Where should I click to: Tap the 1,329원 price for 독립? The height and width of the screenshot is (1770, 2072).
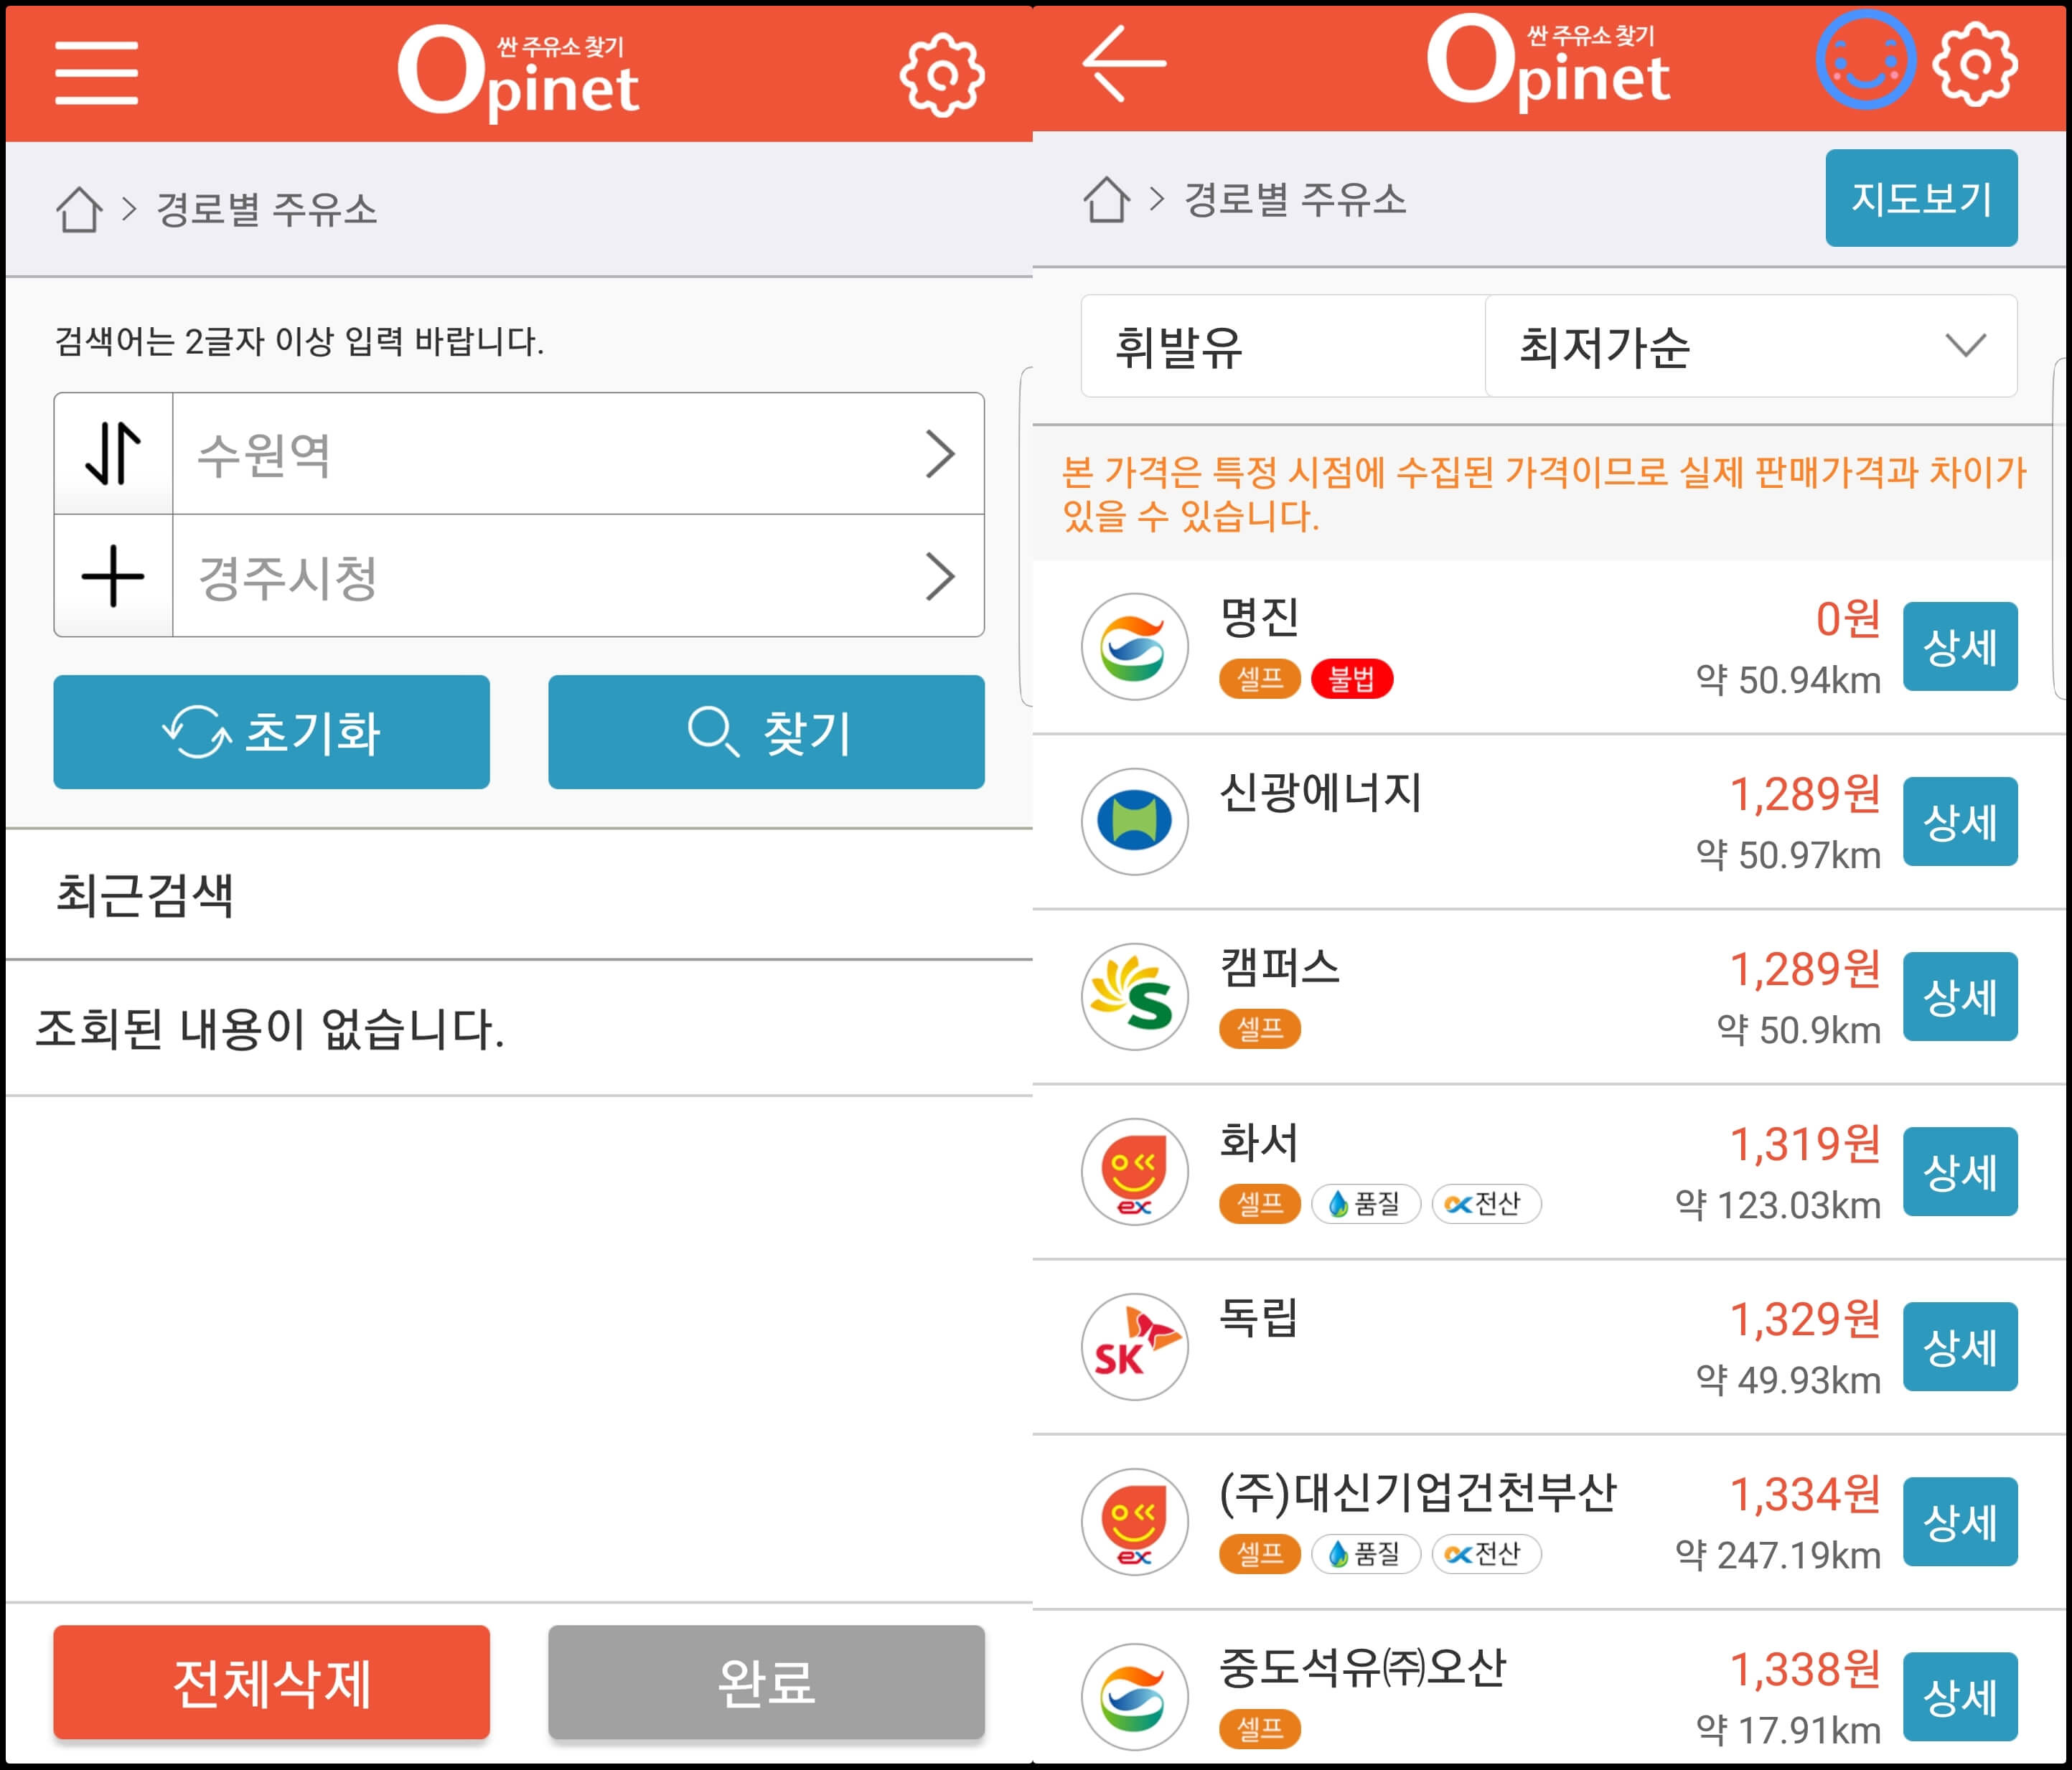pyautogui.click(x=1805, y=1318)
